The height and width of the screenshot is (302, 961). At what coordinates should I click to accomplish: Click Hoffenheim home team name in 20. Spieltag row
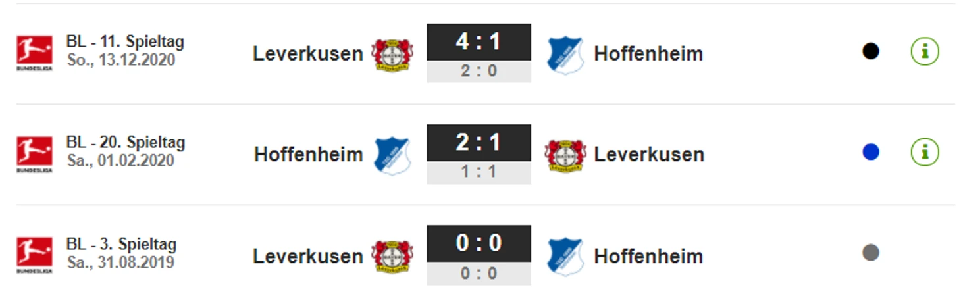308,155
